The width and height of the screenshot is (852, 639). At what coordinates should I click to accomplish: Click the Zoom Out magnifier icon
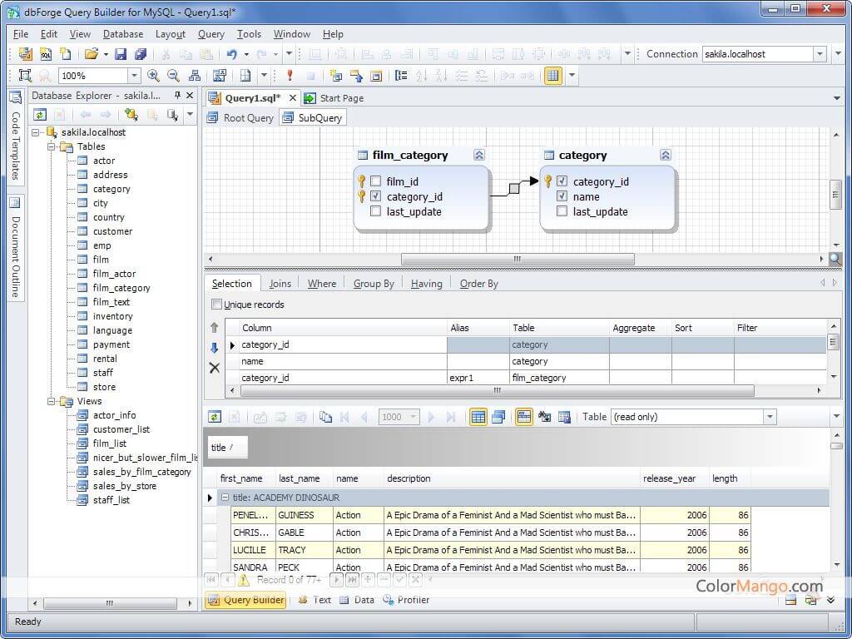(173, 76)
